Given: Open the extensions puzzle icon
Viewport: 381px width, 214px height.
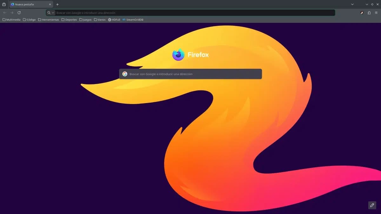Looking at the screenshot, I should pos(369,13).
